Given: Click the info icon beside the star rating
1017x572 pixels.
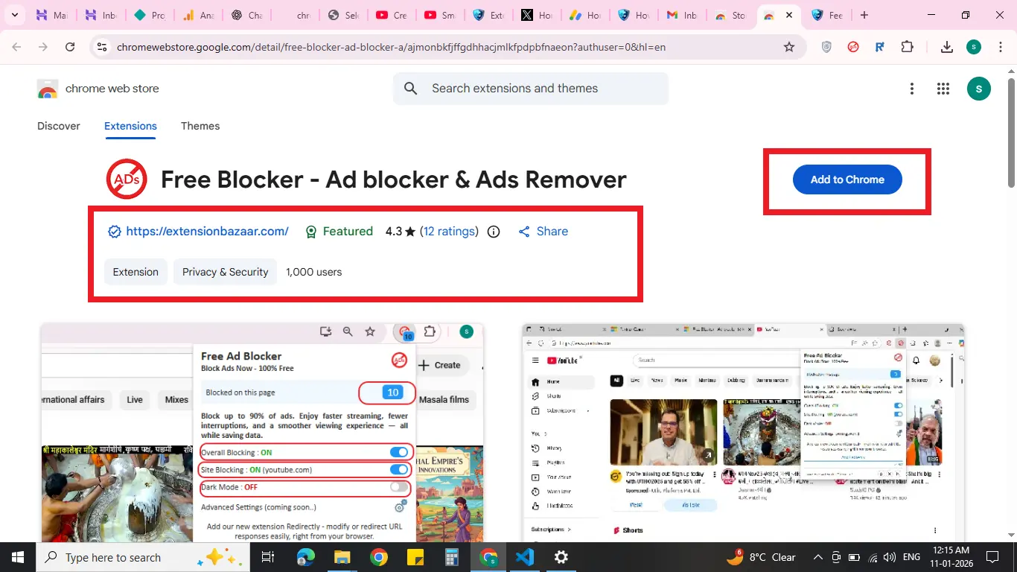Looking at the screenshot, I should (x=493, y=232).
